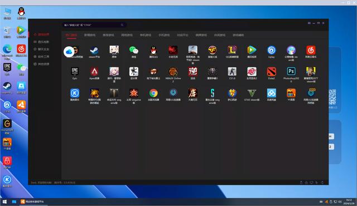Viewport: 357px width, 206px height.
Task: Open Tencent Video in the launcher grid
Action: tap(252, 50)
